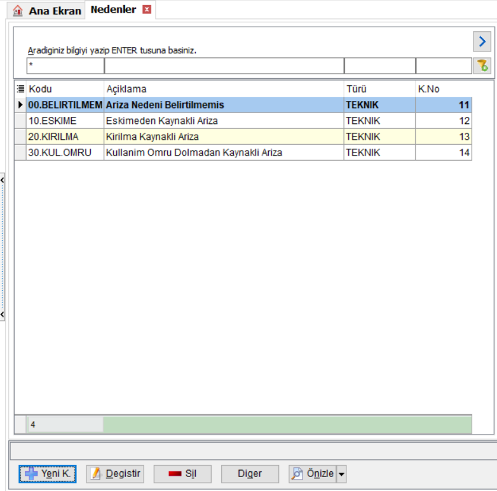Click the Sil delete button
The height and width of the screenshot is (491, 497).
click(182, 474)
